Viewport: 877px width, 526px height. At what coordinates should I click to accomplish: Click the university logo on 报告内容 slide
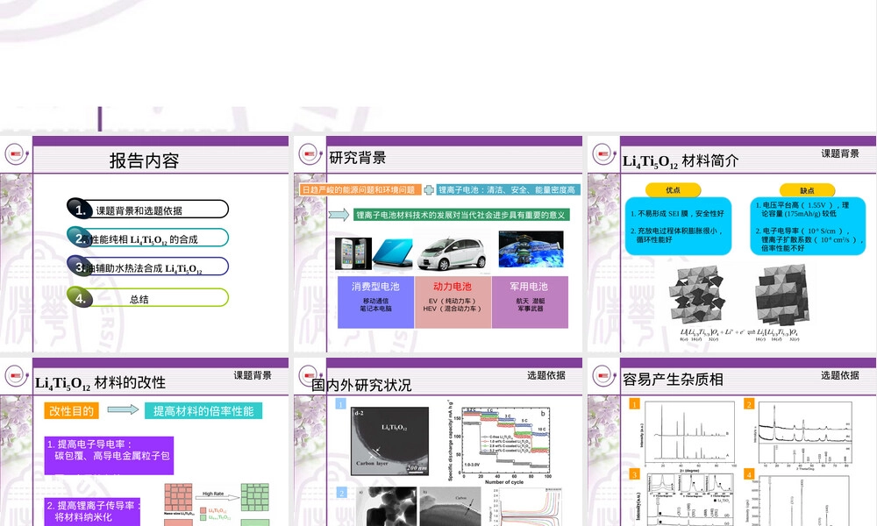[x=16, y=153]
